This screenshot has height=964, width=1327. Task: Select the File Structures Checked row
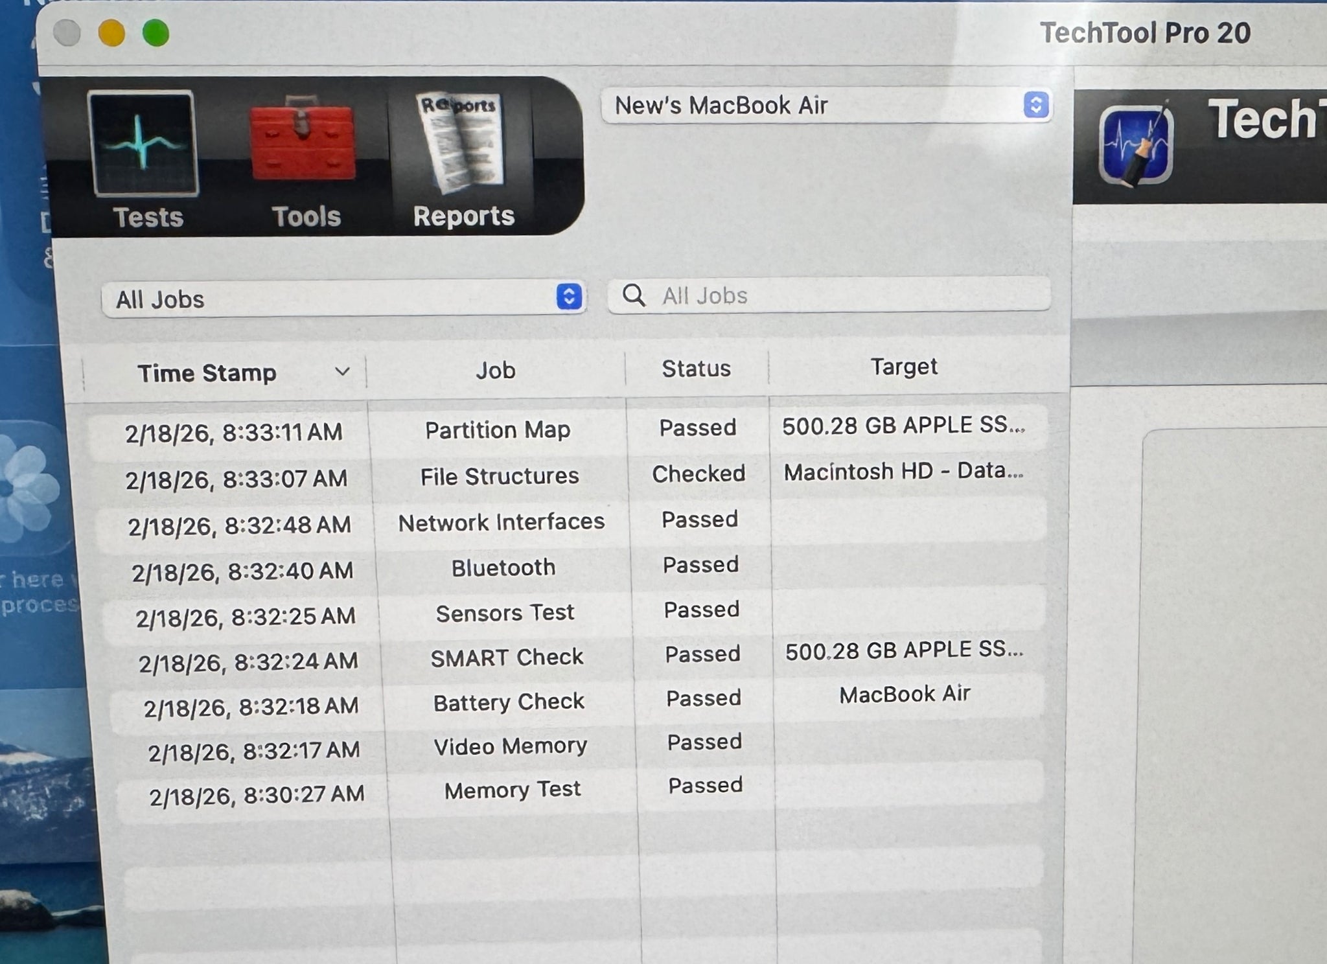pyautogui.click(x=499, y=477)
